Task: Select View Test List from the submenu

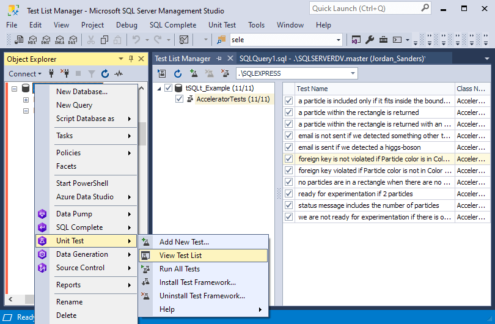Action: pyautogui.click(x=180, y=256)
